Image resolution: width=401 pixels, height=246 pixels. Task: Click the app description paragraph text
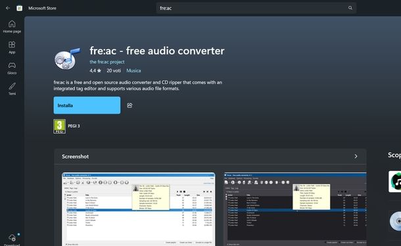(x=138, y=86)
